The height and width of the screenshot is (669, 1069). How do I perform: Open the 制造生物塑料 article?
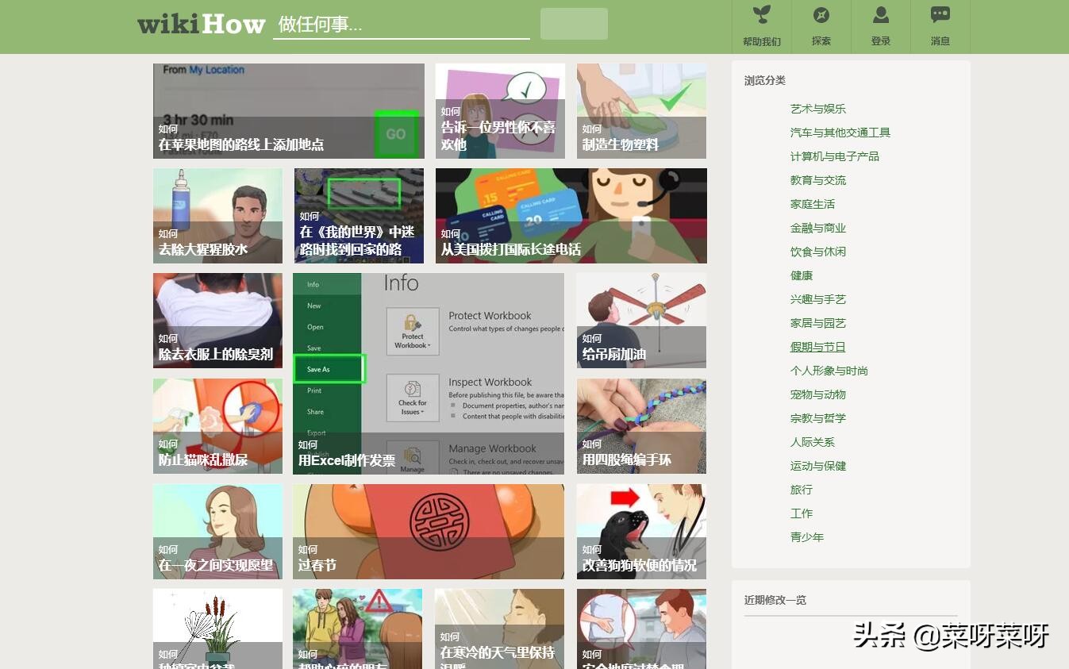click(640, 110)
